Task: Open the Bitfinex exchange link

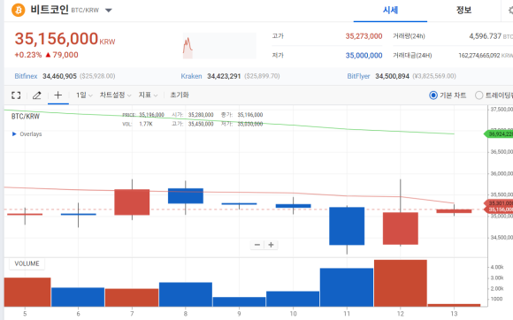Action: coord(26,76)
